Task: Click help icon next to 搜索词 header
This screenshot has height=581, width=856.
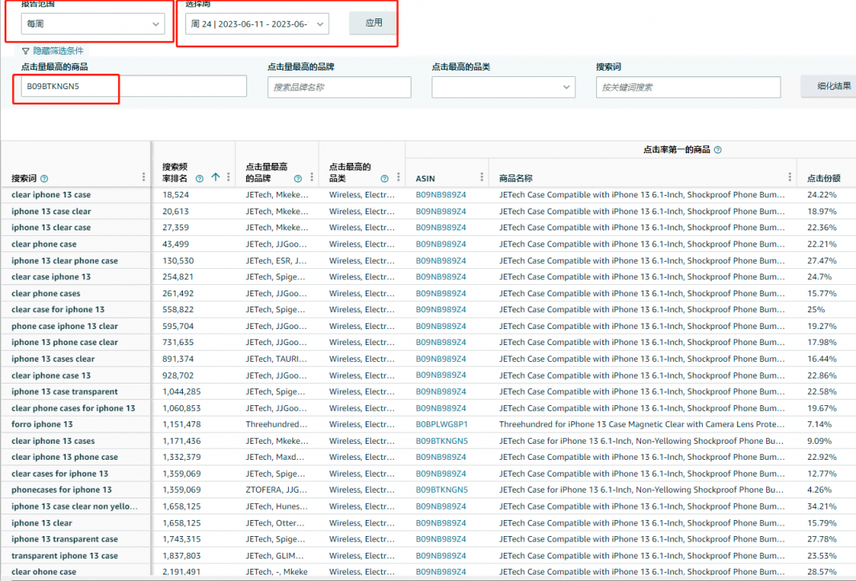Action: 44,179
